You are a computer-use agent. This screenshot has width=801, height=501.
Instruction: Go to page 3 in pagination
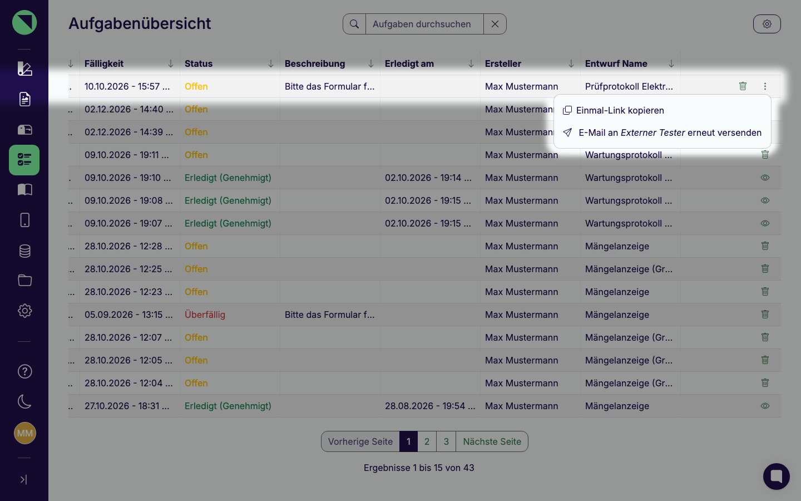click(x=446, y=441)
